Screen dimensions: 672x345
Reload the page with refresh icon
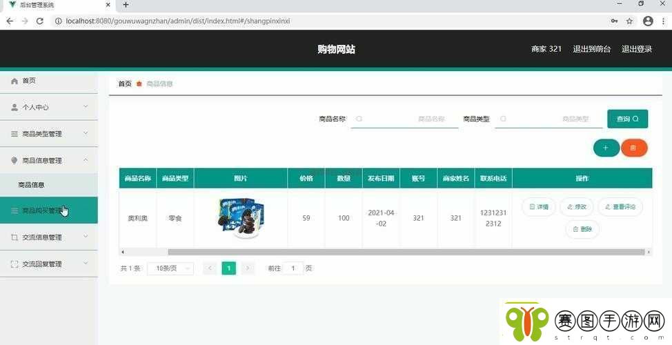40,21
